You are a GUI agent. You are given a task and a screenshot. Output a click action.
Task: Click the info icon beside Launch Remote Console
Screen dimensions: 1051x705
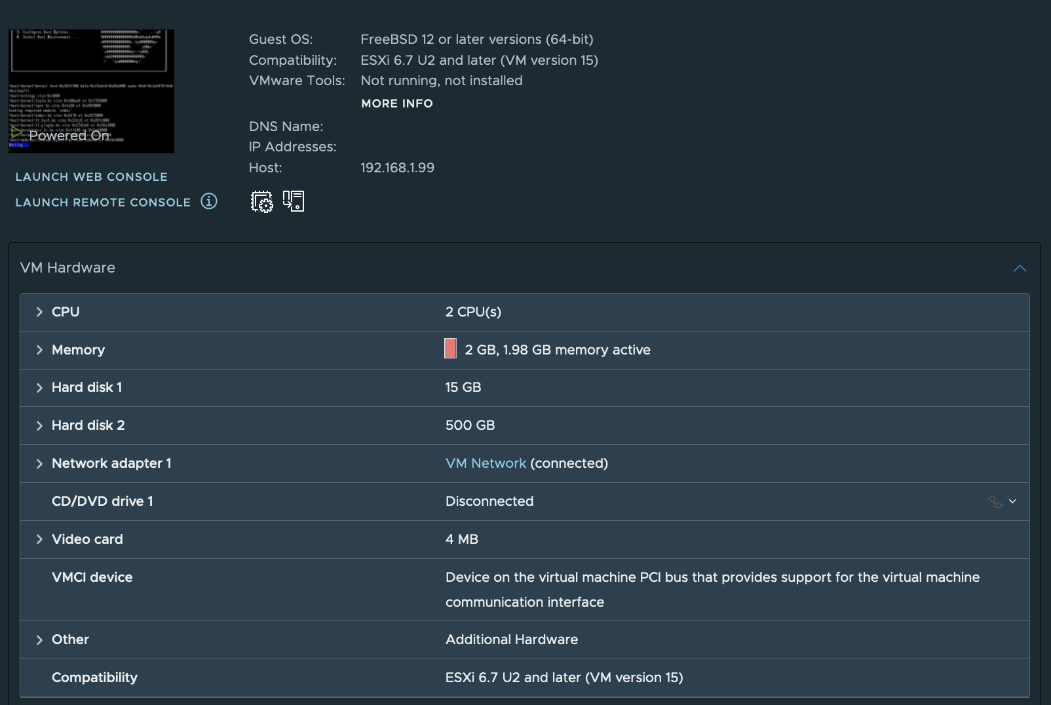coord(209,201)
